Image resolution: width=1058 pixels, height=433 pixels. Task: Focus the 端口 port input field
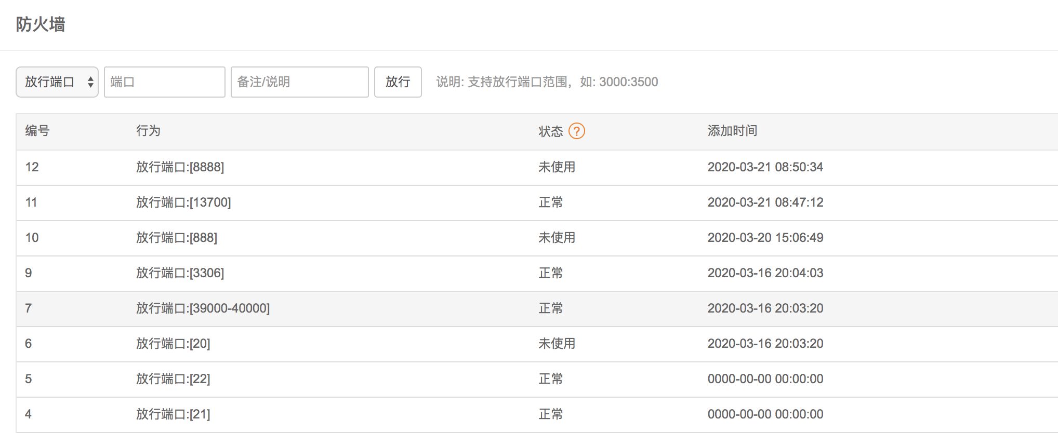click(164, 82)
